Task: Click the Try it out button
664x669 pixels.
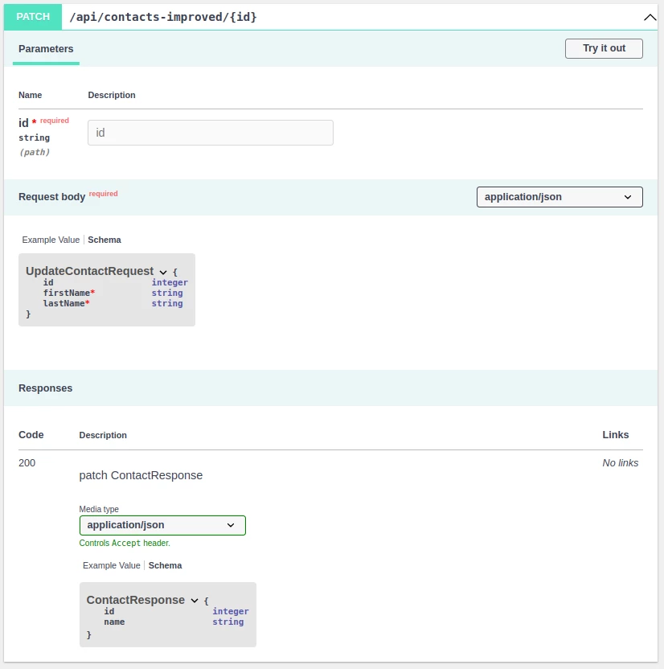Action: coord(603,48)
